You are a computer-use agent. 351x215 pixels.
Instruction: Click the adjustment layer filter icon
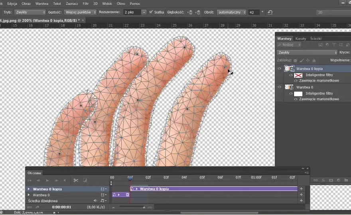click(327, 45)
